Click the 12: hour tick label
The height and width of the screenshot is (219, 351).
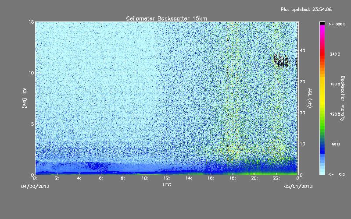167,178
